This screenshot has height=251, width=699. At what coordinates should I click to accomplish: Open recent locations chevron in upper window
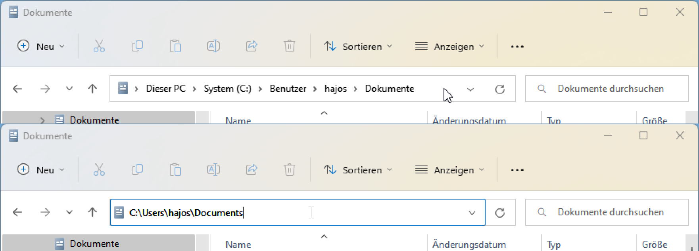pos(69,89)
